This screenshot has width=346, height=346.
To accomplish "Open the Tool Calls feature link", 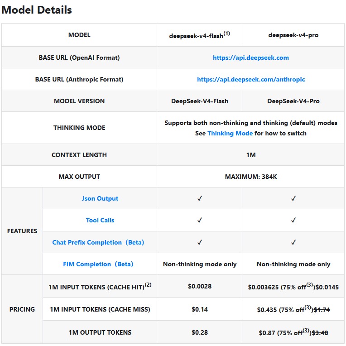I will pos(100,220).
